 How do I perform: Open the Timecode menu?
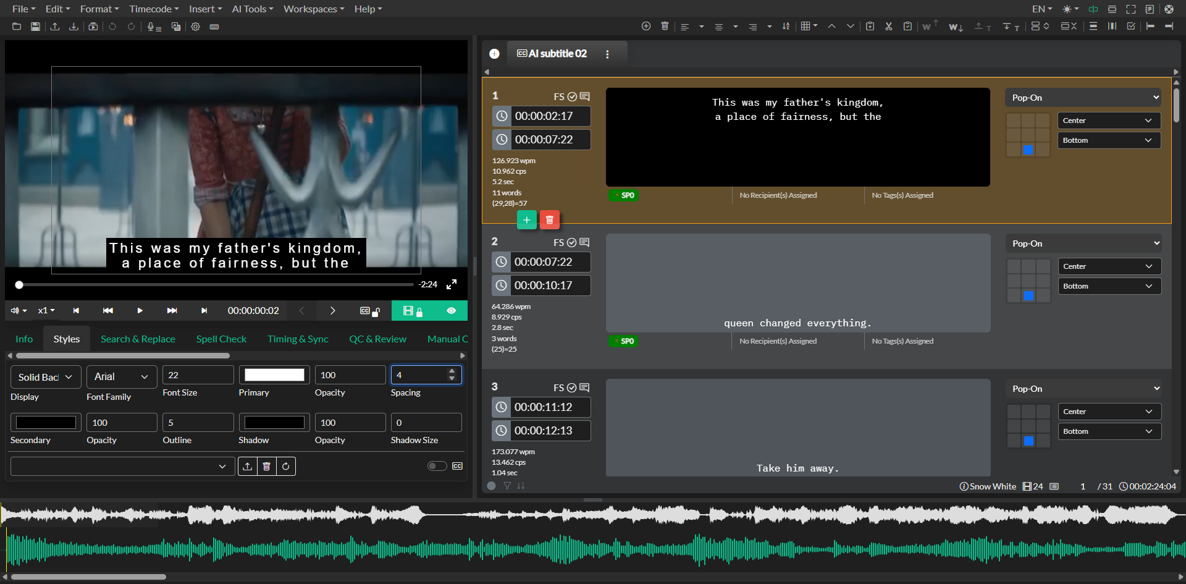(154, 9)
